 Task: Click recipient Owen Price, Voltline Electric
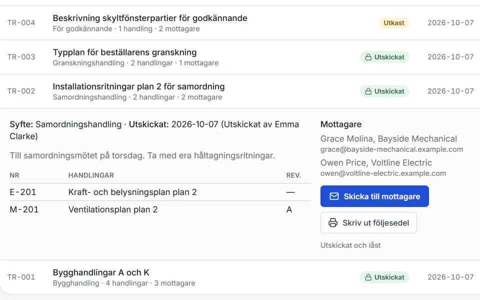[376, 162]
